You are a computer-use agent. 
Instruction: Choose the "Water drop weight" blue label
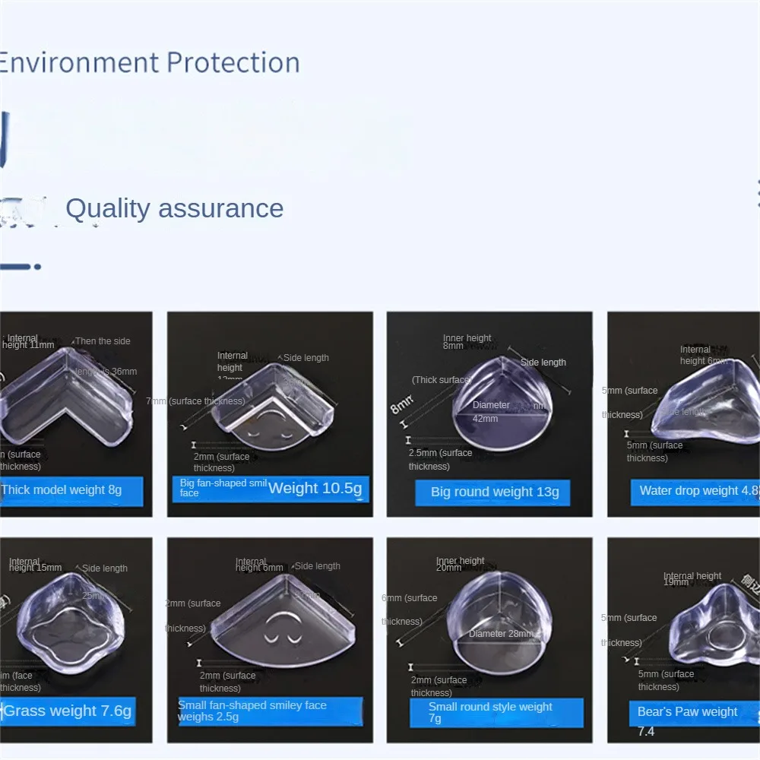pyautogui.click(x=695, y=490)
